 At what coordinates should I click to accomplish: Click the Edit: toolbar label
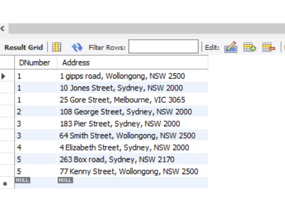pos(212,48)
